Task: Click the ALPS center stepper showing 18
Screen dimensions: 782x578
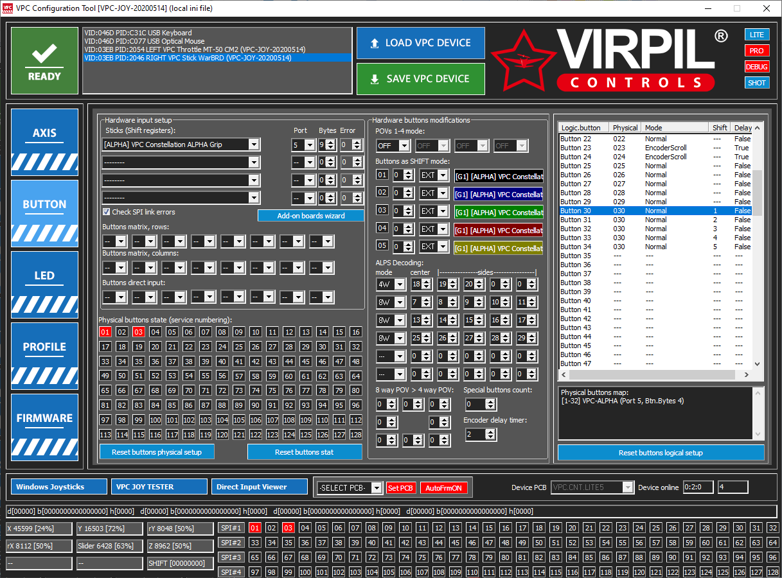Action: tap(421, 284)
